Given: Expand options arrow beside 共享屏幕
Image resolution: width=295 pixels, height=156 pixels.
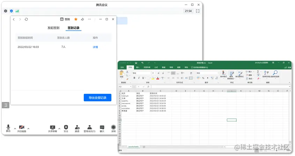Looking at the screenshot, I should [x=59, y=129].
